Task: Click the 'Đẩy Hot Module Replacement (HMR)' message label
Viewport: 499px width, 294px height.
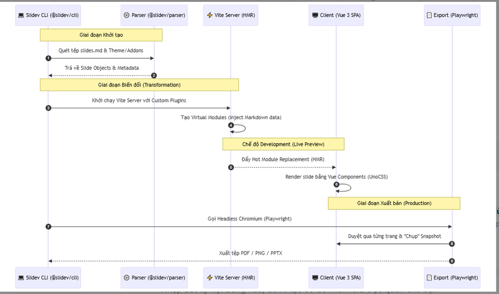Action: pyautogui.click(x=283, y=159)
